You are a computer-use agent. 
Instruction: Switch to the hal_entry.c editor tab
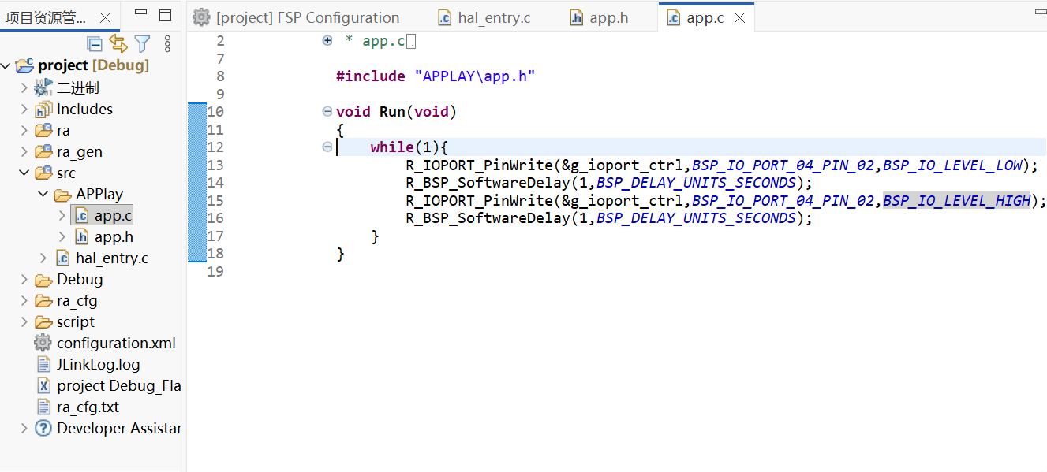(484, 17)
